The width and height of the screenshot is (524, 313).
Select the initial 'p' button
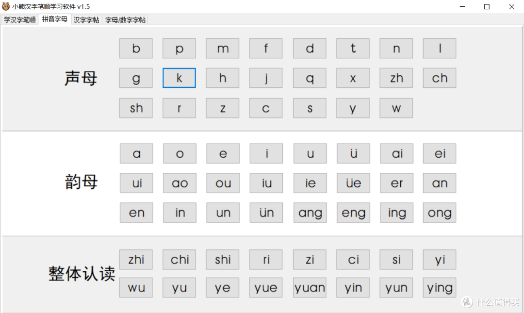179,49
